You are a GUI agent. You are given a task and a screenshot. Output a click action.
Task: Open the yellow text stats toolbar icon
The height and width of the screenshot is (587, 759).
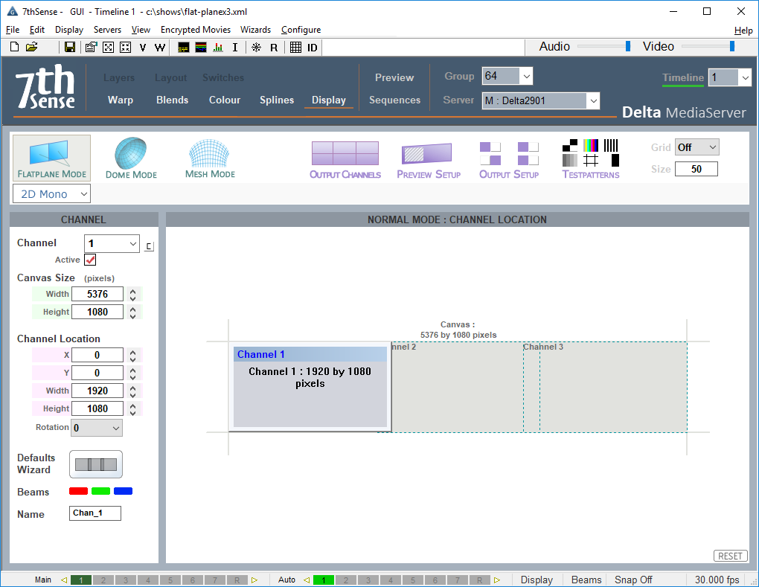tap(184, 48)
